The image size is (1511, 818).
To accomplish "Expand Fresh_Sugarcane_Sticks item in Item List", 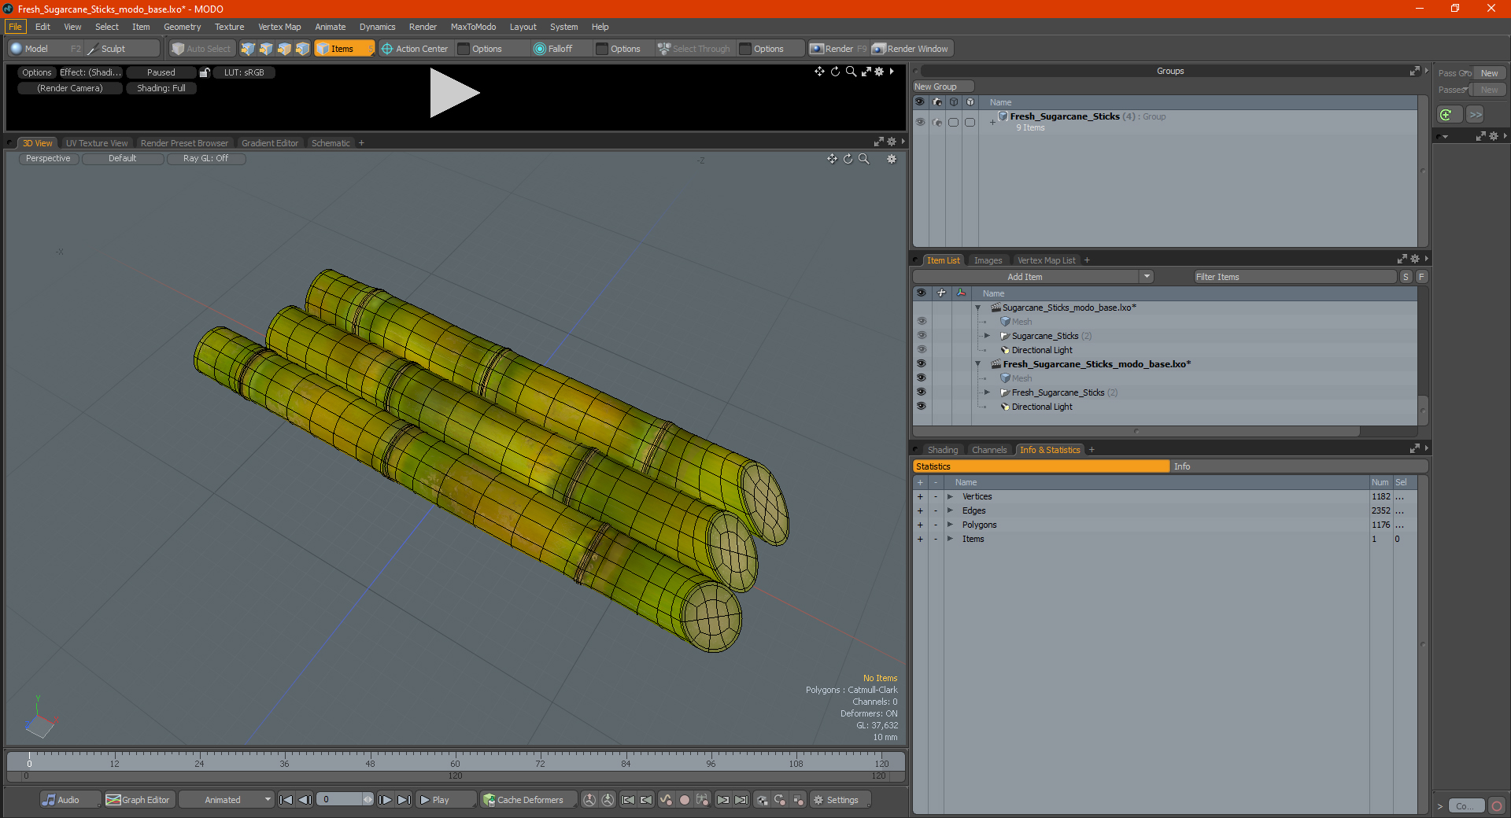I will tap(987, 392).
